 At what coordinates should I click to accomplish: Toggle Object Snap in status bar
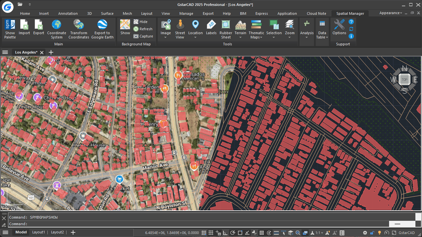[240, 233]
